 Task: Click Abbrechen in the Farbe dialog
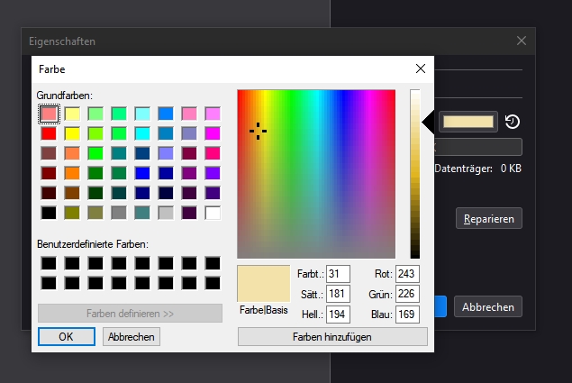(131, 336)
